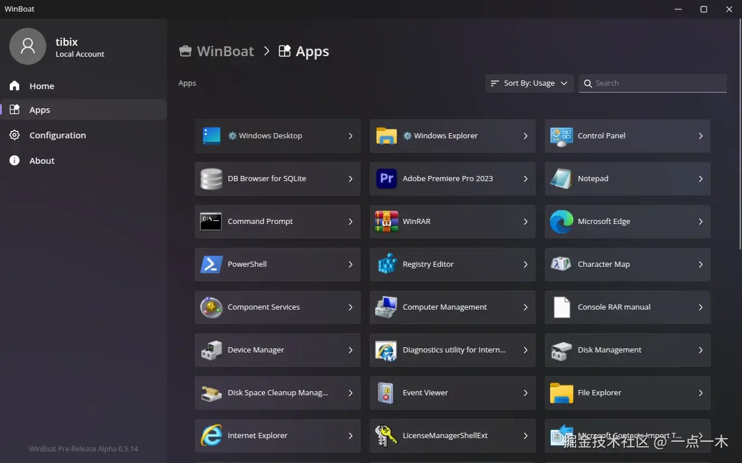Click the WinBoat breadcrumb link
Viewport: 742px width, 463px height.
[225, 51]
